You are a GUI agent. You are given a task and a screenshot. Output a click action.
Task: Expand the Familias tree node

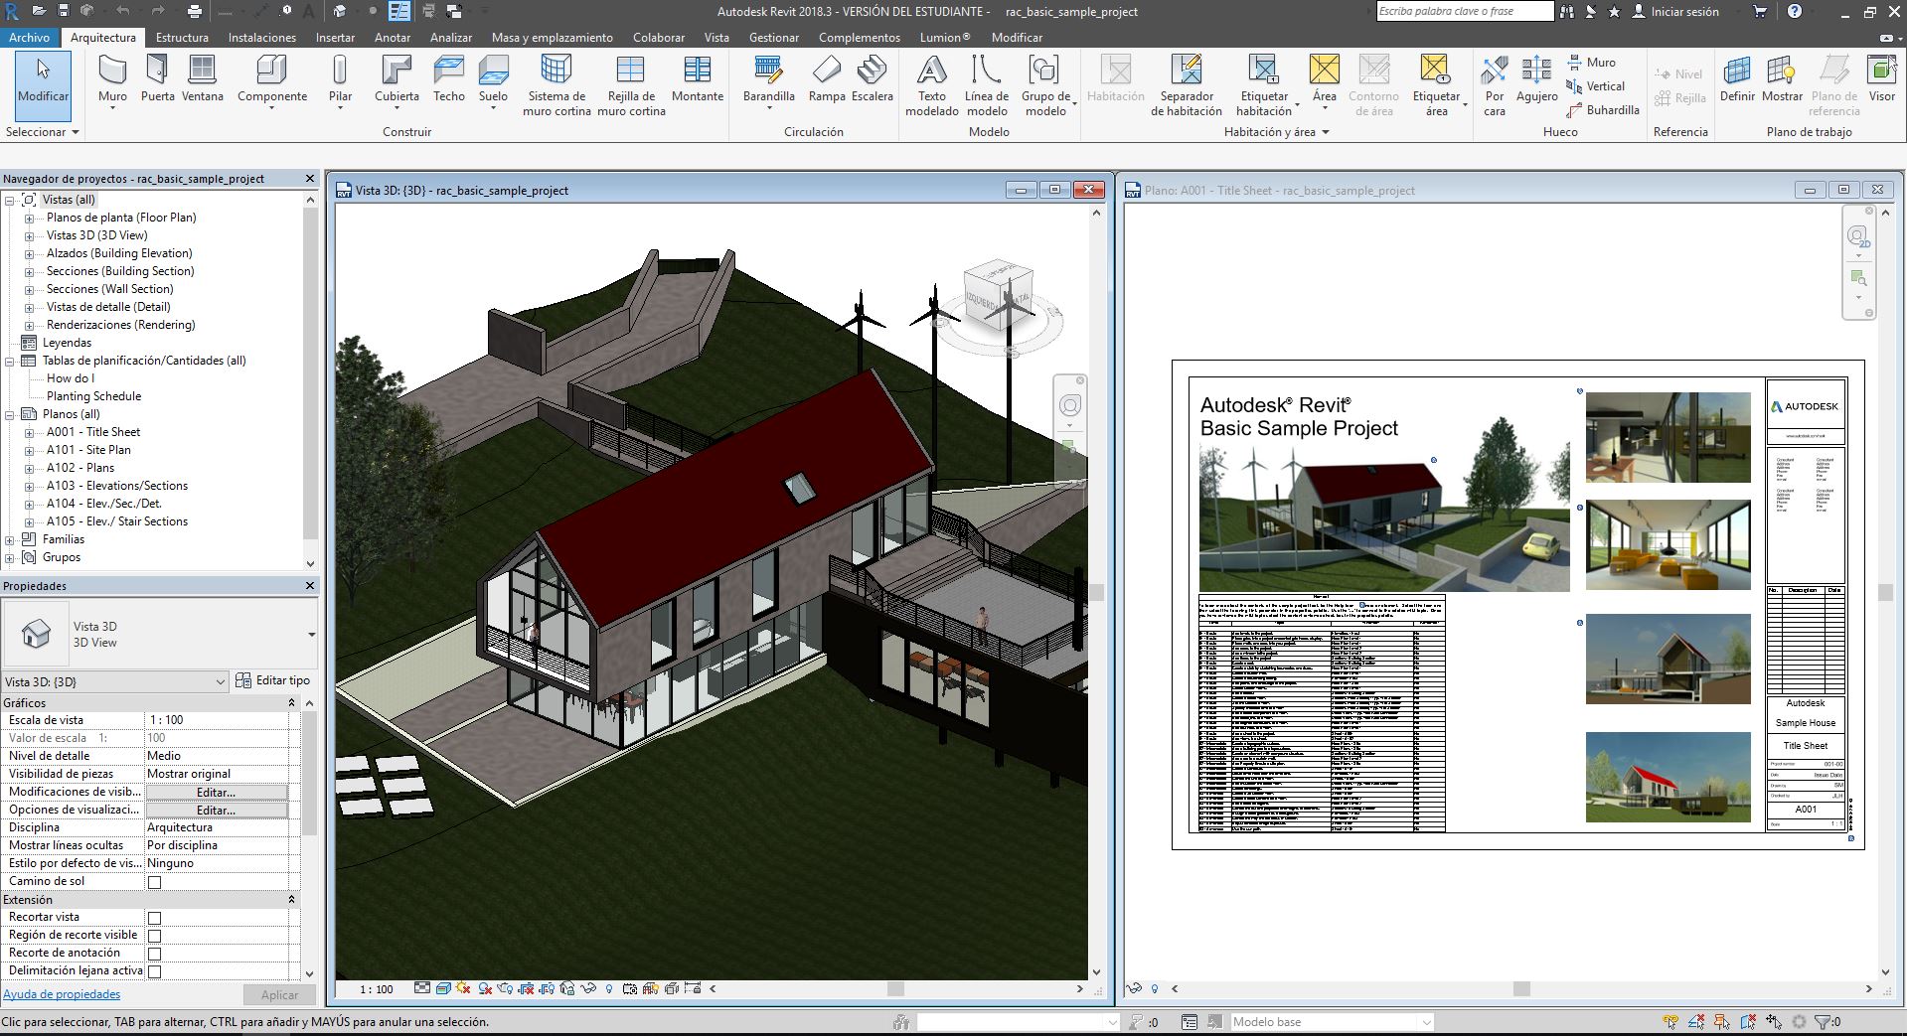click(10, 540)
